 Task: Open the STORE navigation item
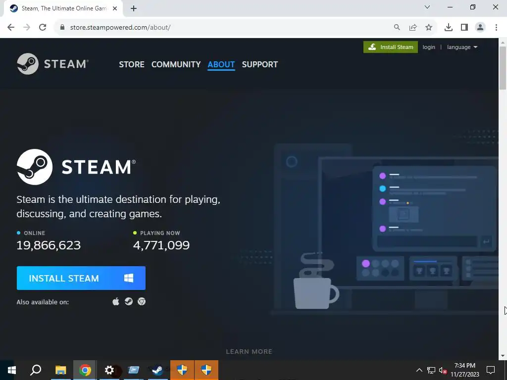pyautogui.click(x=132, y=64)
